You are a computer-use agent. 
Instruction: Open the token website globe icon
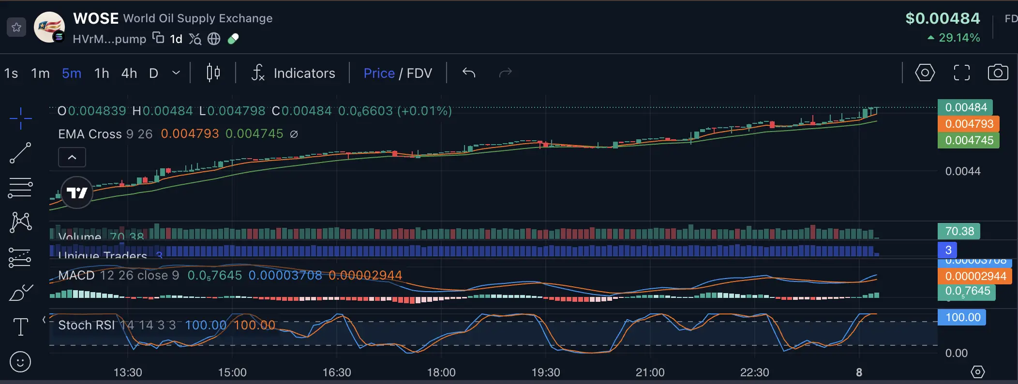point(214,39)
